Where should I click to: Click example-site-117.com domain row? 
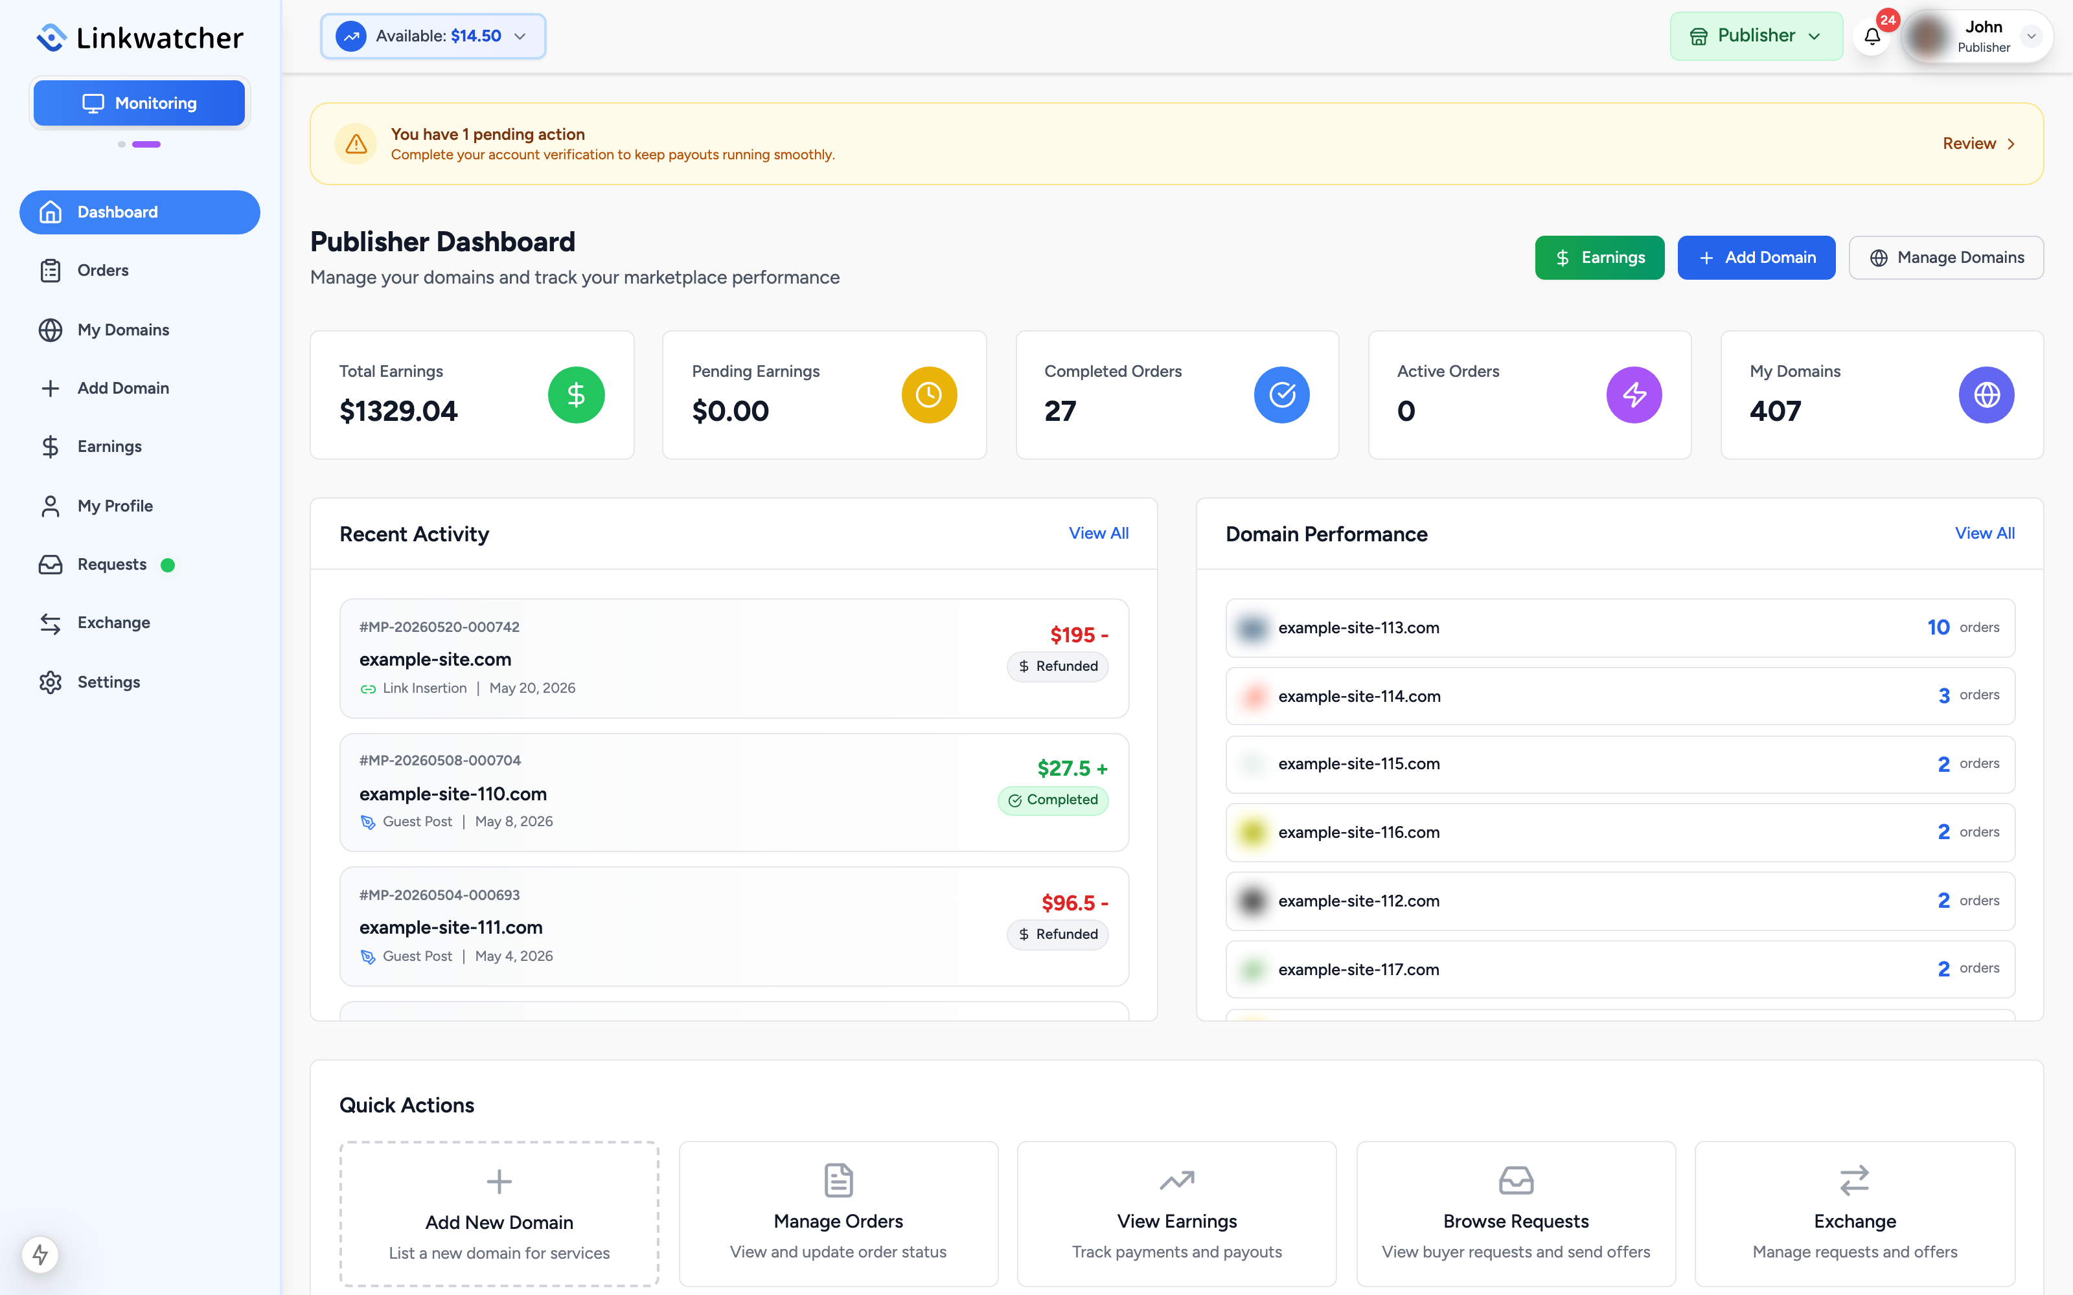pyautogui.click(x=1620, y=969)
